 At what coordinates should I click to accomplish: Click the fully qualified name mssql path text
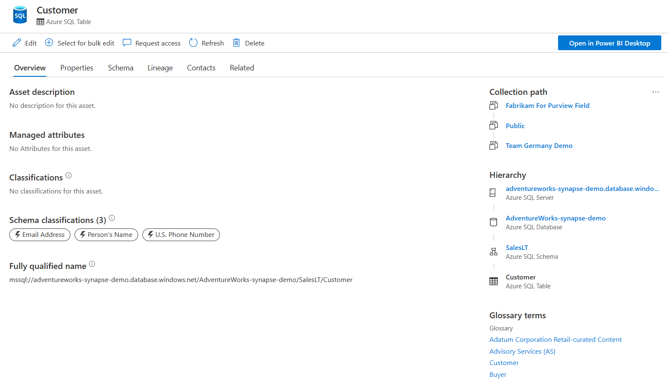pos(181,279)
